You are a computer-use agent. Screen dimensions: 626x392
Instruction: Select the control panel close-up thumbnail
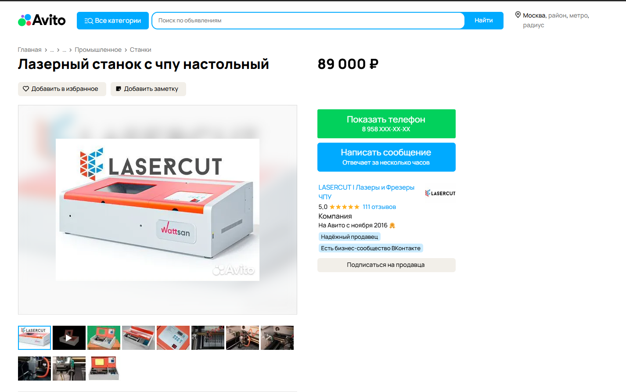pos(173,338)
